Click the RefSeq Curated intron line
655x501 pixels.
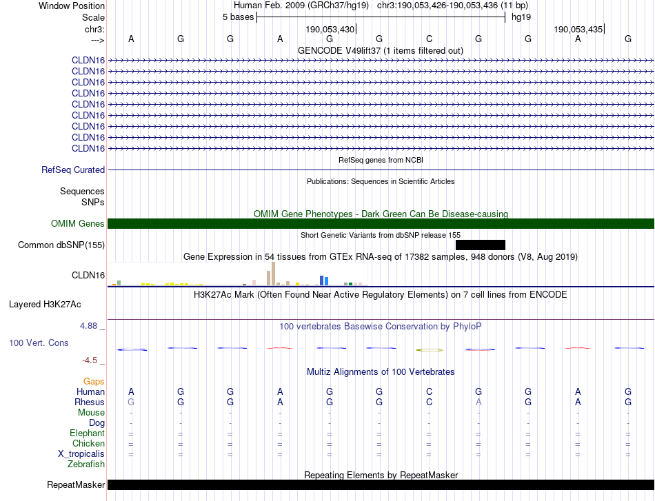[381, 170]
